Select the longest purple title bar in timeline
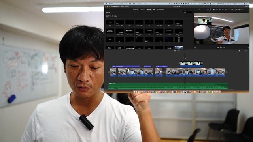253x142 pixels. [x=126, y=67]
